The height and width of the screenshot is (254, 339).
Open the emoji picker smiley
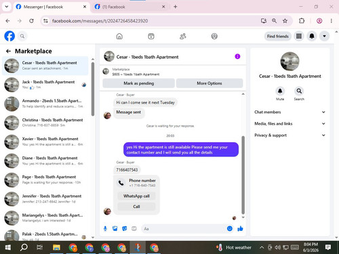[230, 229]
